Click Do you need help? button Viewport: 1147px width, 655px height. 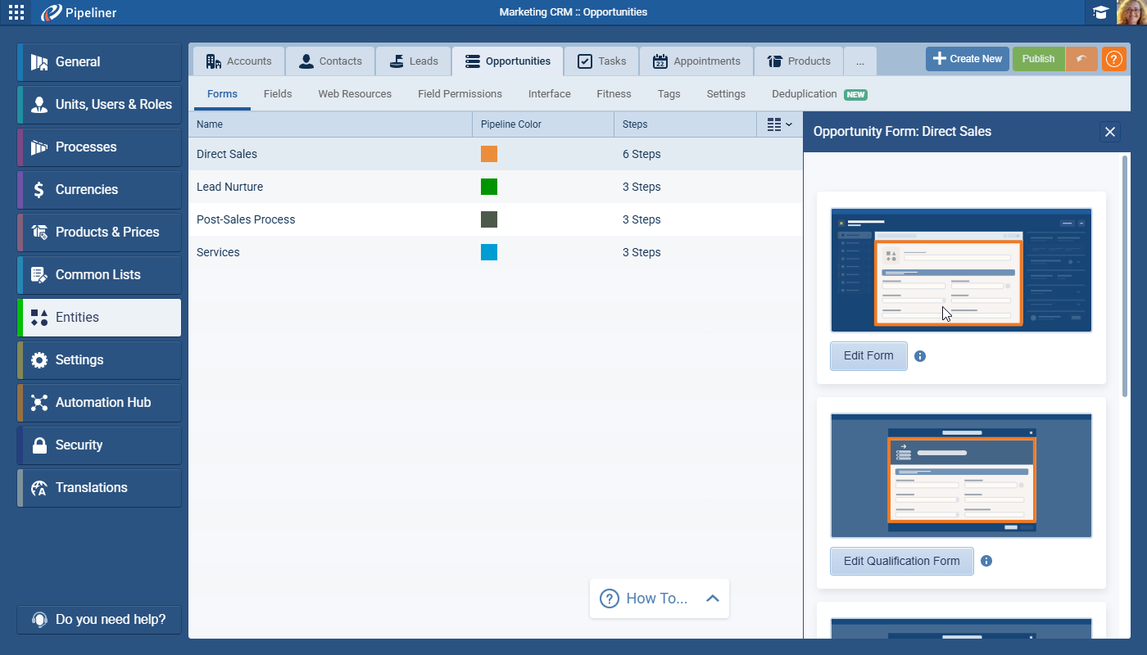tap(99, 620)
